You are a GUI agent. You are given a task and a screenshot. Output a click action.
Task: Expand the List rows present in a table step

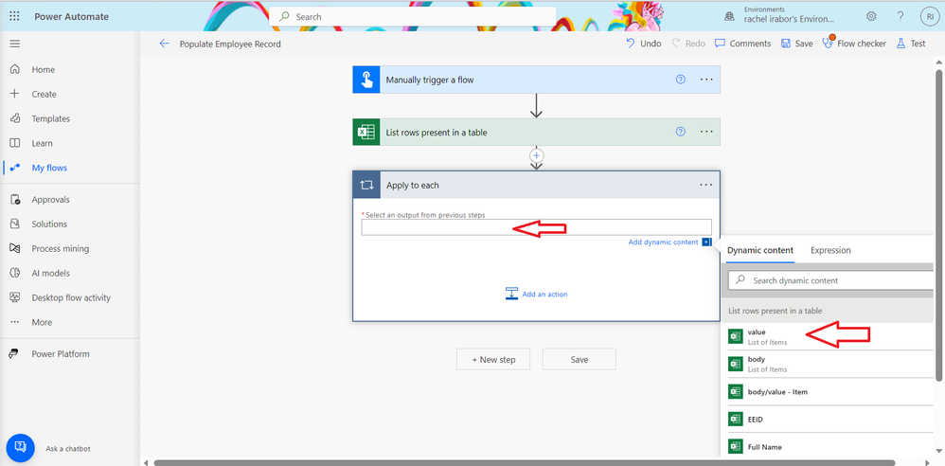(x=536, y=132)
